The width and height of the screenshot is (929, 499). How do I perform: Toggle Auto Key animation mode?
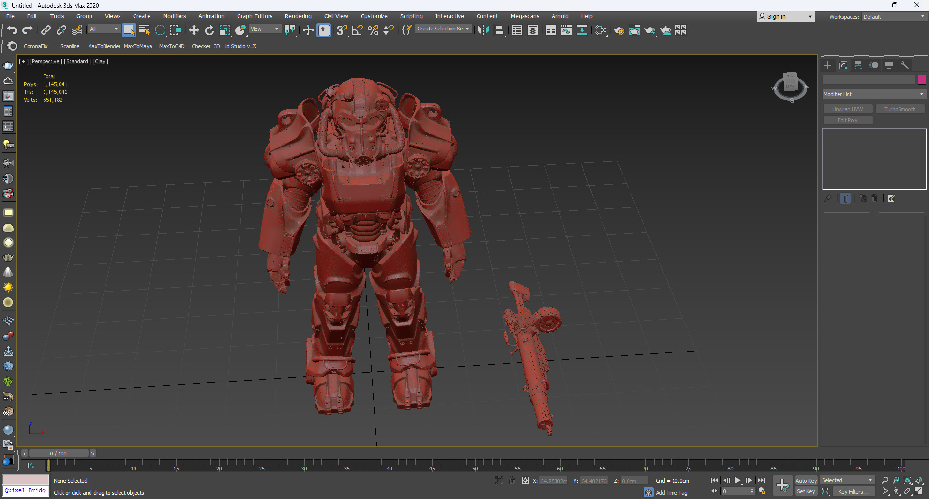pos(806,481)
